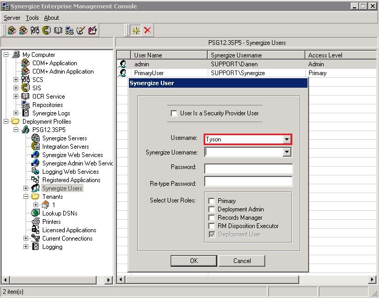Screen dimensions: 379x298
Task: Click Cancel in Synergize User dialog
Action: tap(242, 261)
